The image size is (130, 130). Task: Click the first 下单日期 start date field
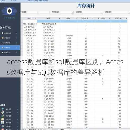[32, 12]
